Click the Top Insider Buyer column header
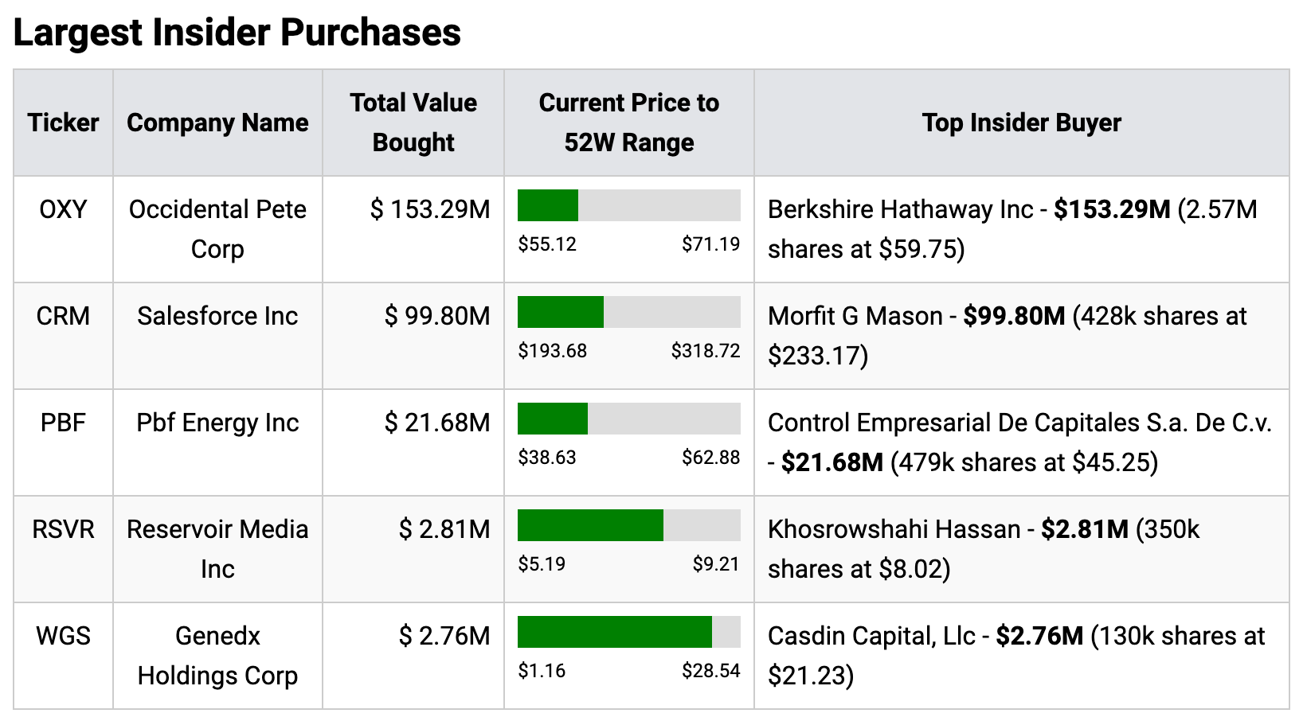This screenshot has width=1303, height=721. [x=1022, y=123]
